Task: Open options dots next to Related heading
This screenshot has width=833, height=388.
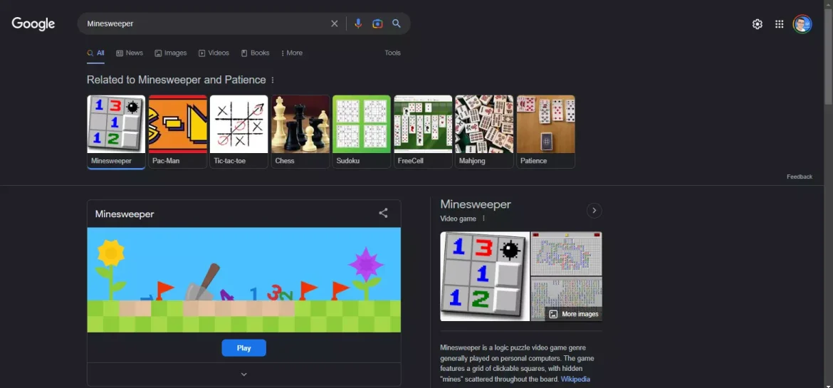Action: click(x=273, y=80)
